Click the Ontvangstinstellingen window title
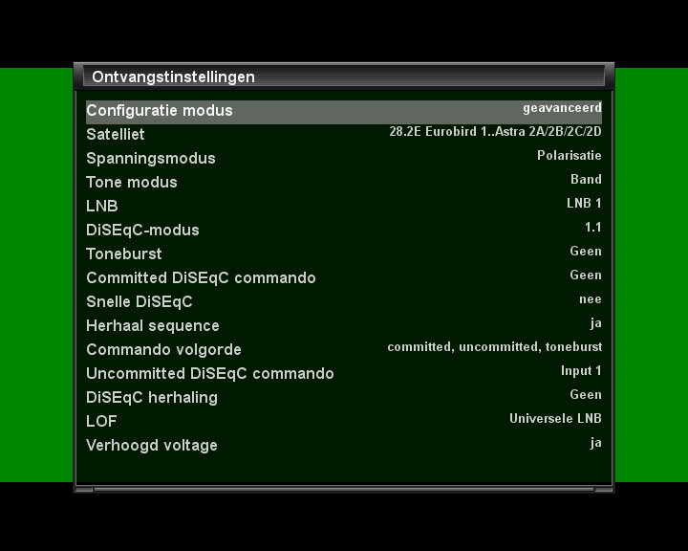Image resolution: width=688 pixels, height=551 pixels. click(x=173, y=77)
